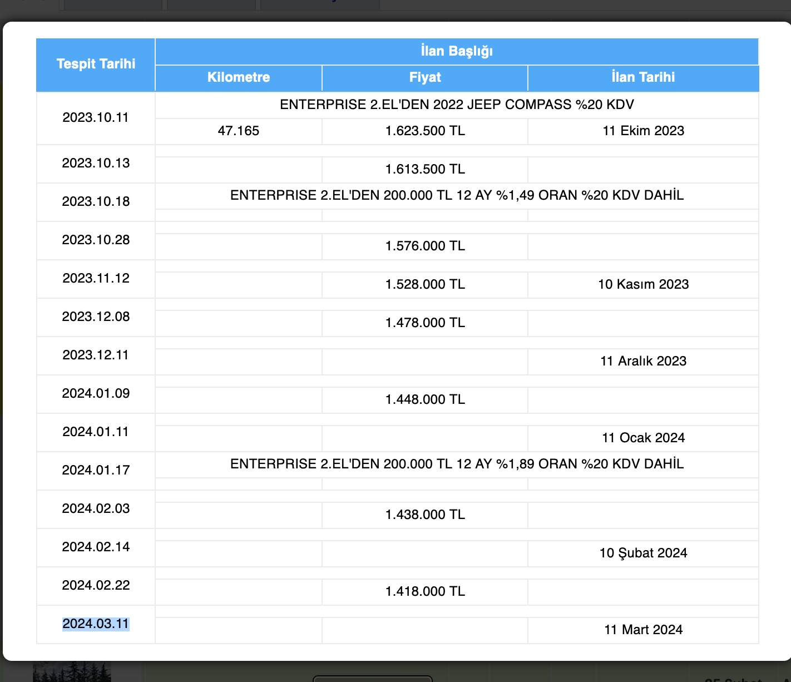The width and height of the screenshot is (791, 682).
Task: Select the 2023.10.13 detection date
Action: [96, 163]
